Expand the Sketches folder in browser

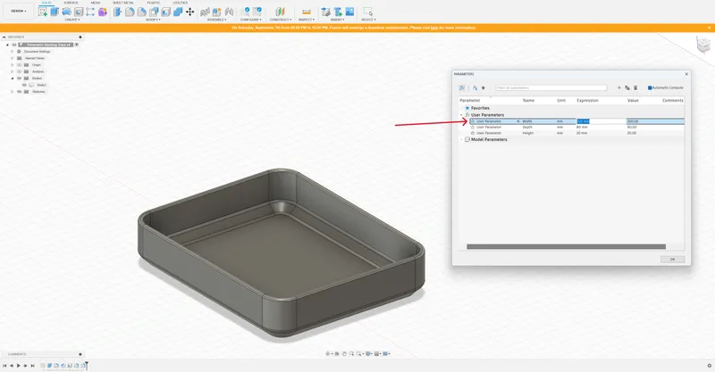12,91
